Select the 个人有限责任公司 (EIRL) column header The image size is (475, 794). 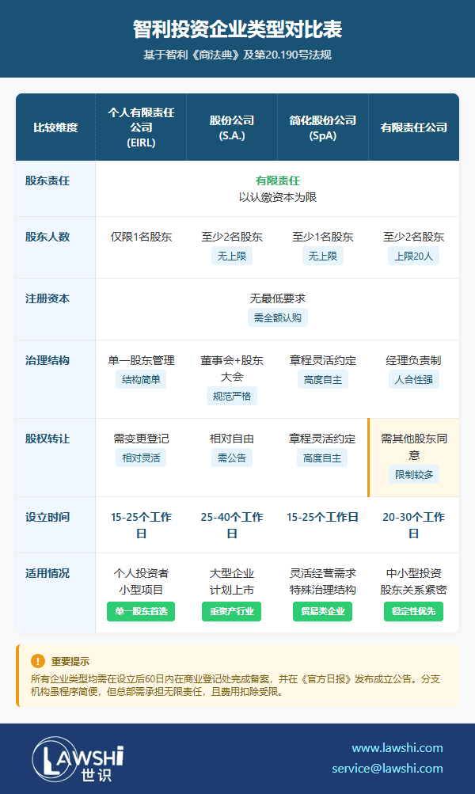point(141,127)
